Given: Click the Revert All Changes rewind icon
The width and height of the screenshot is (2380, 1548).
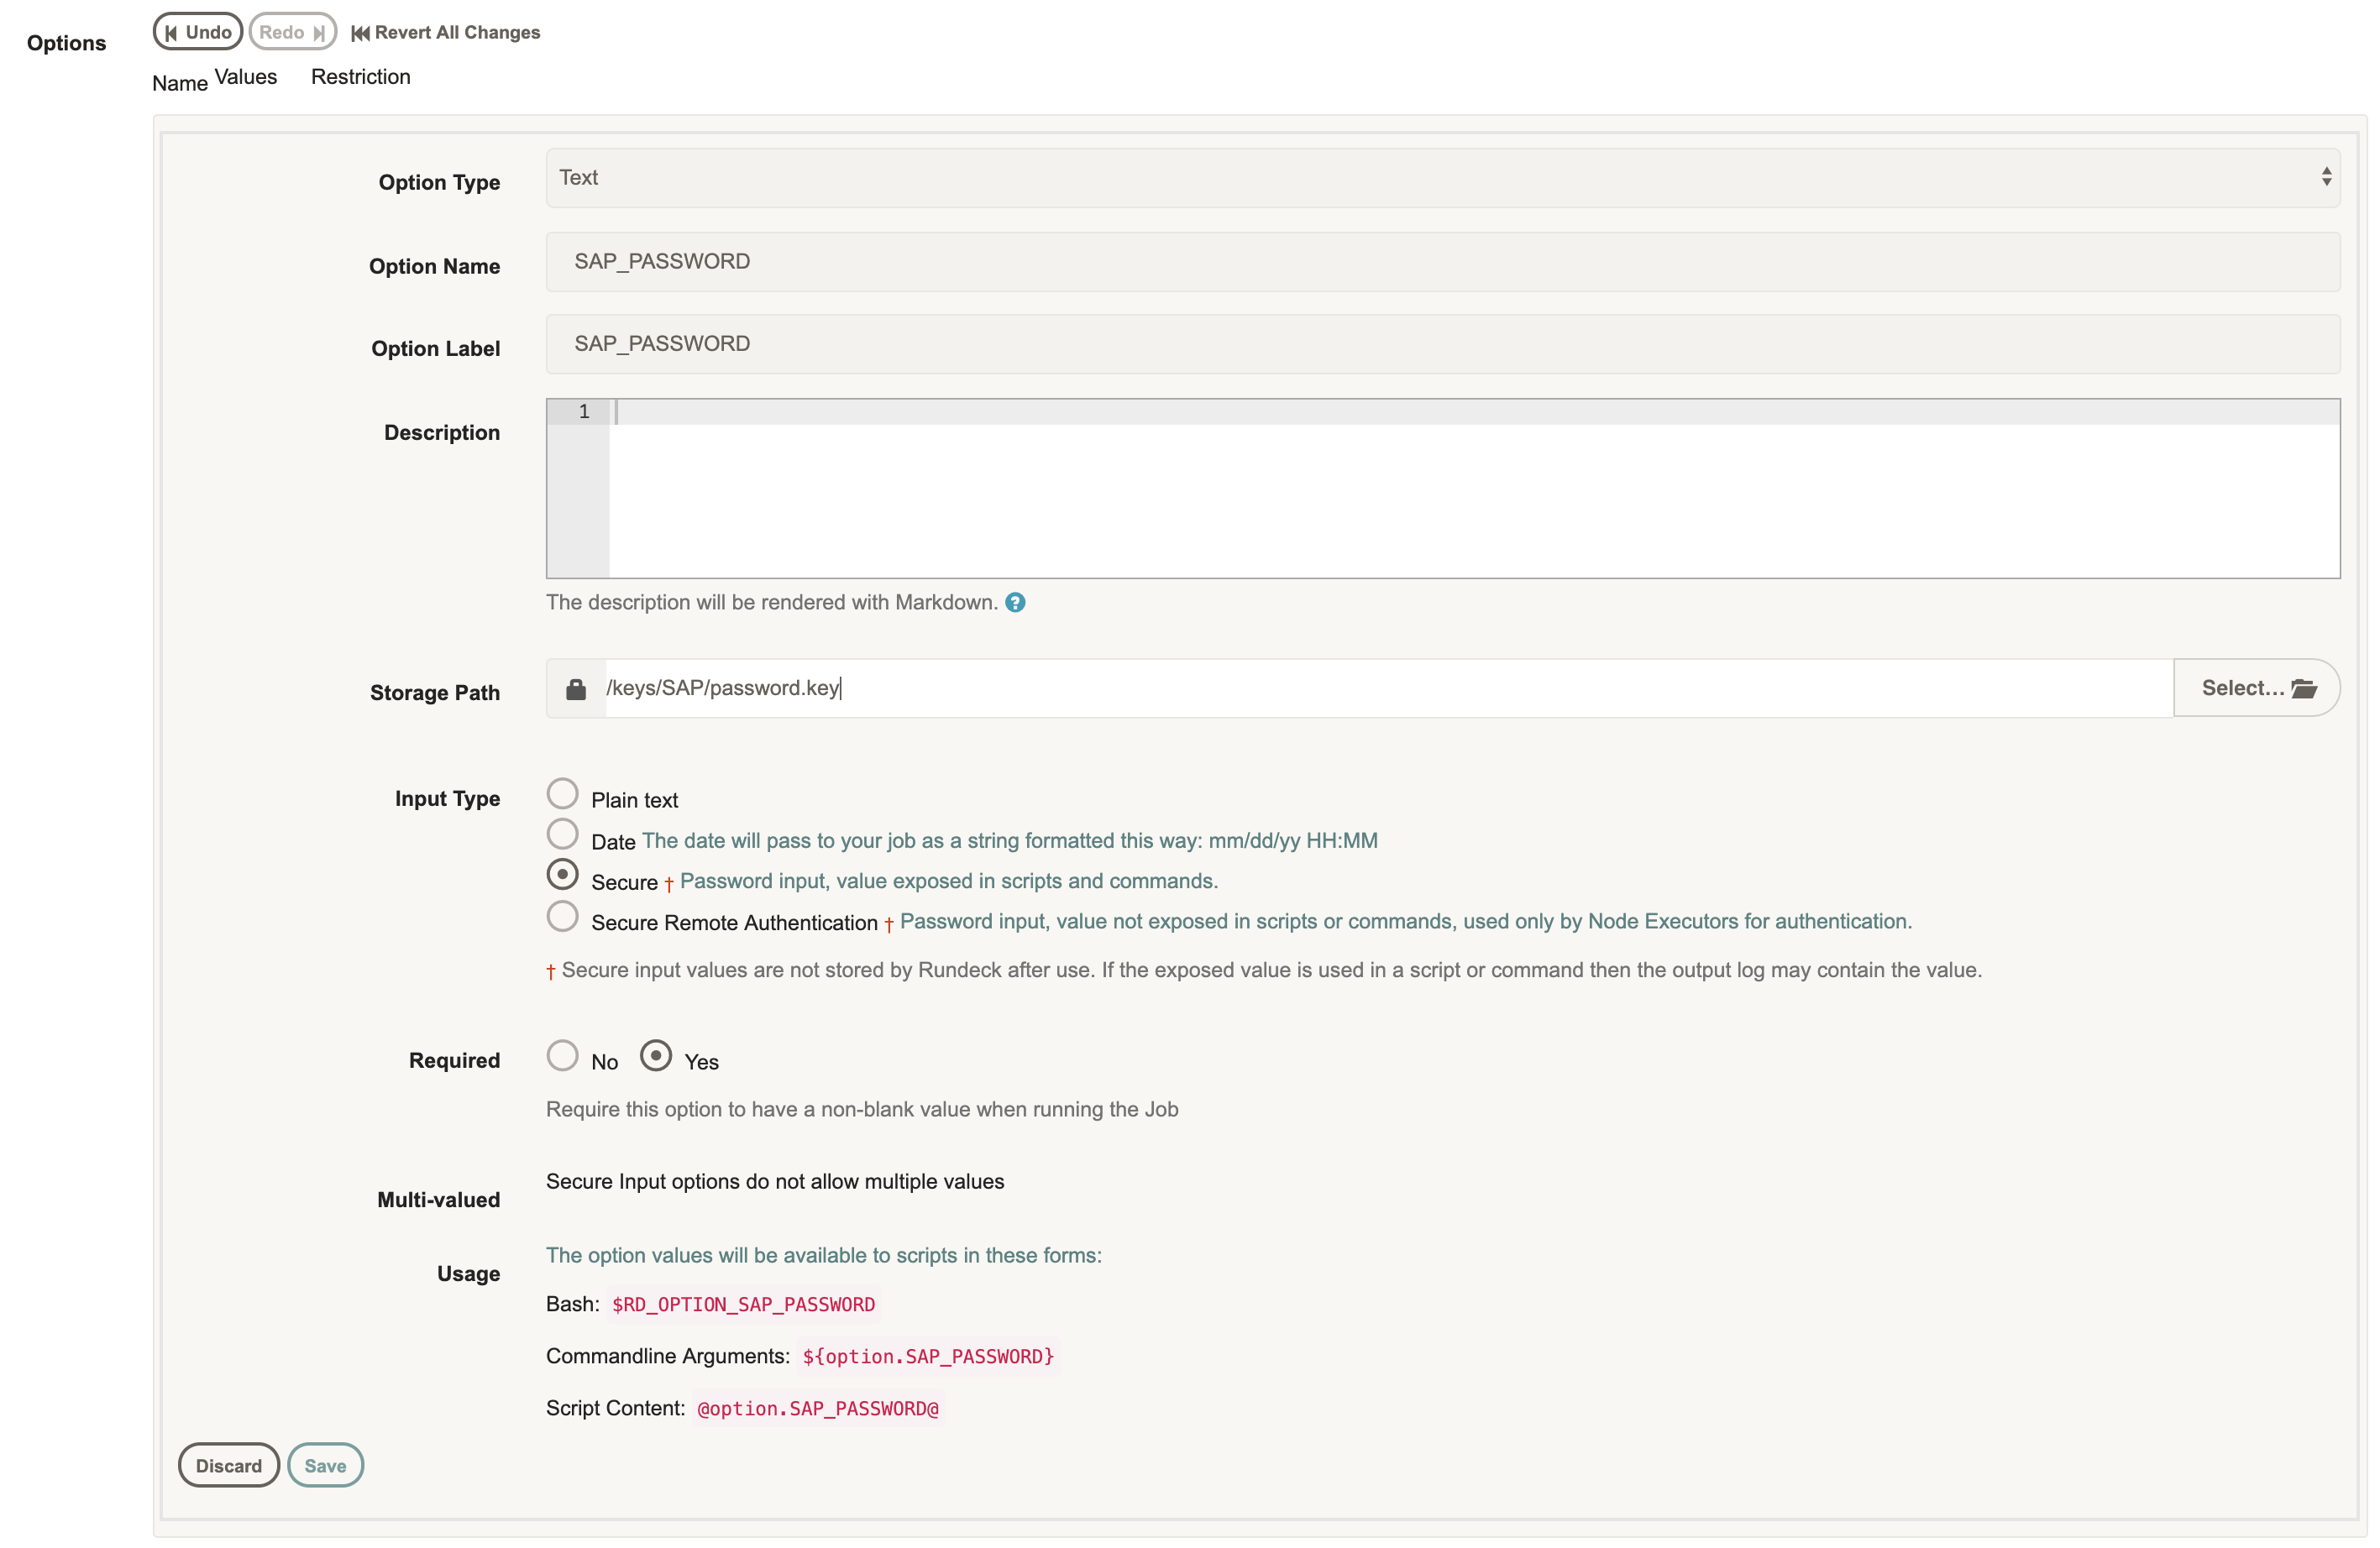Looking at the screenshot, I should point(360,33).
